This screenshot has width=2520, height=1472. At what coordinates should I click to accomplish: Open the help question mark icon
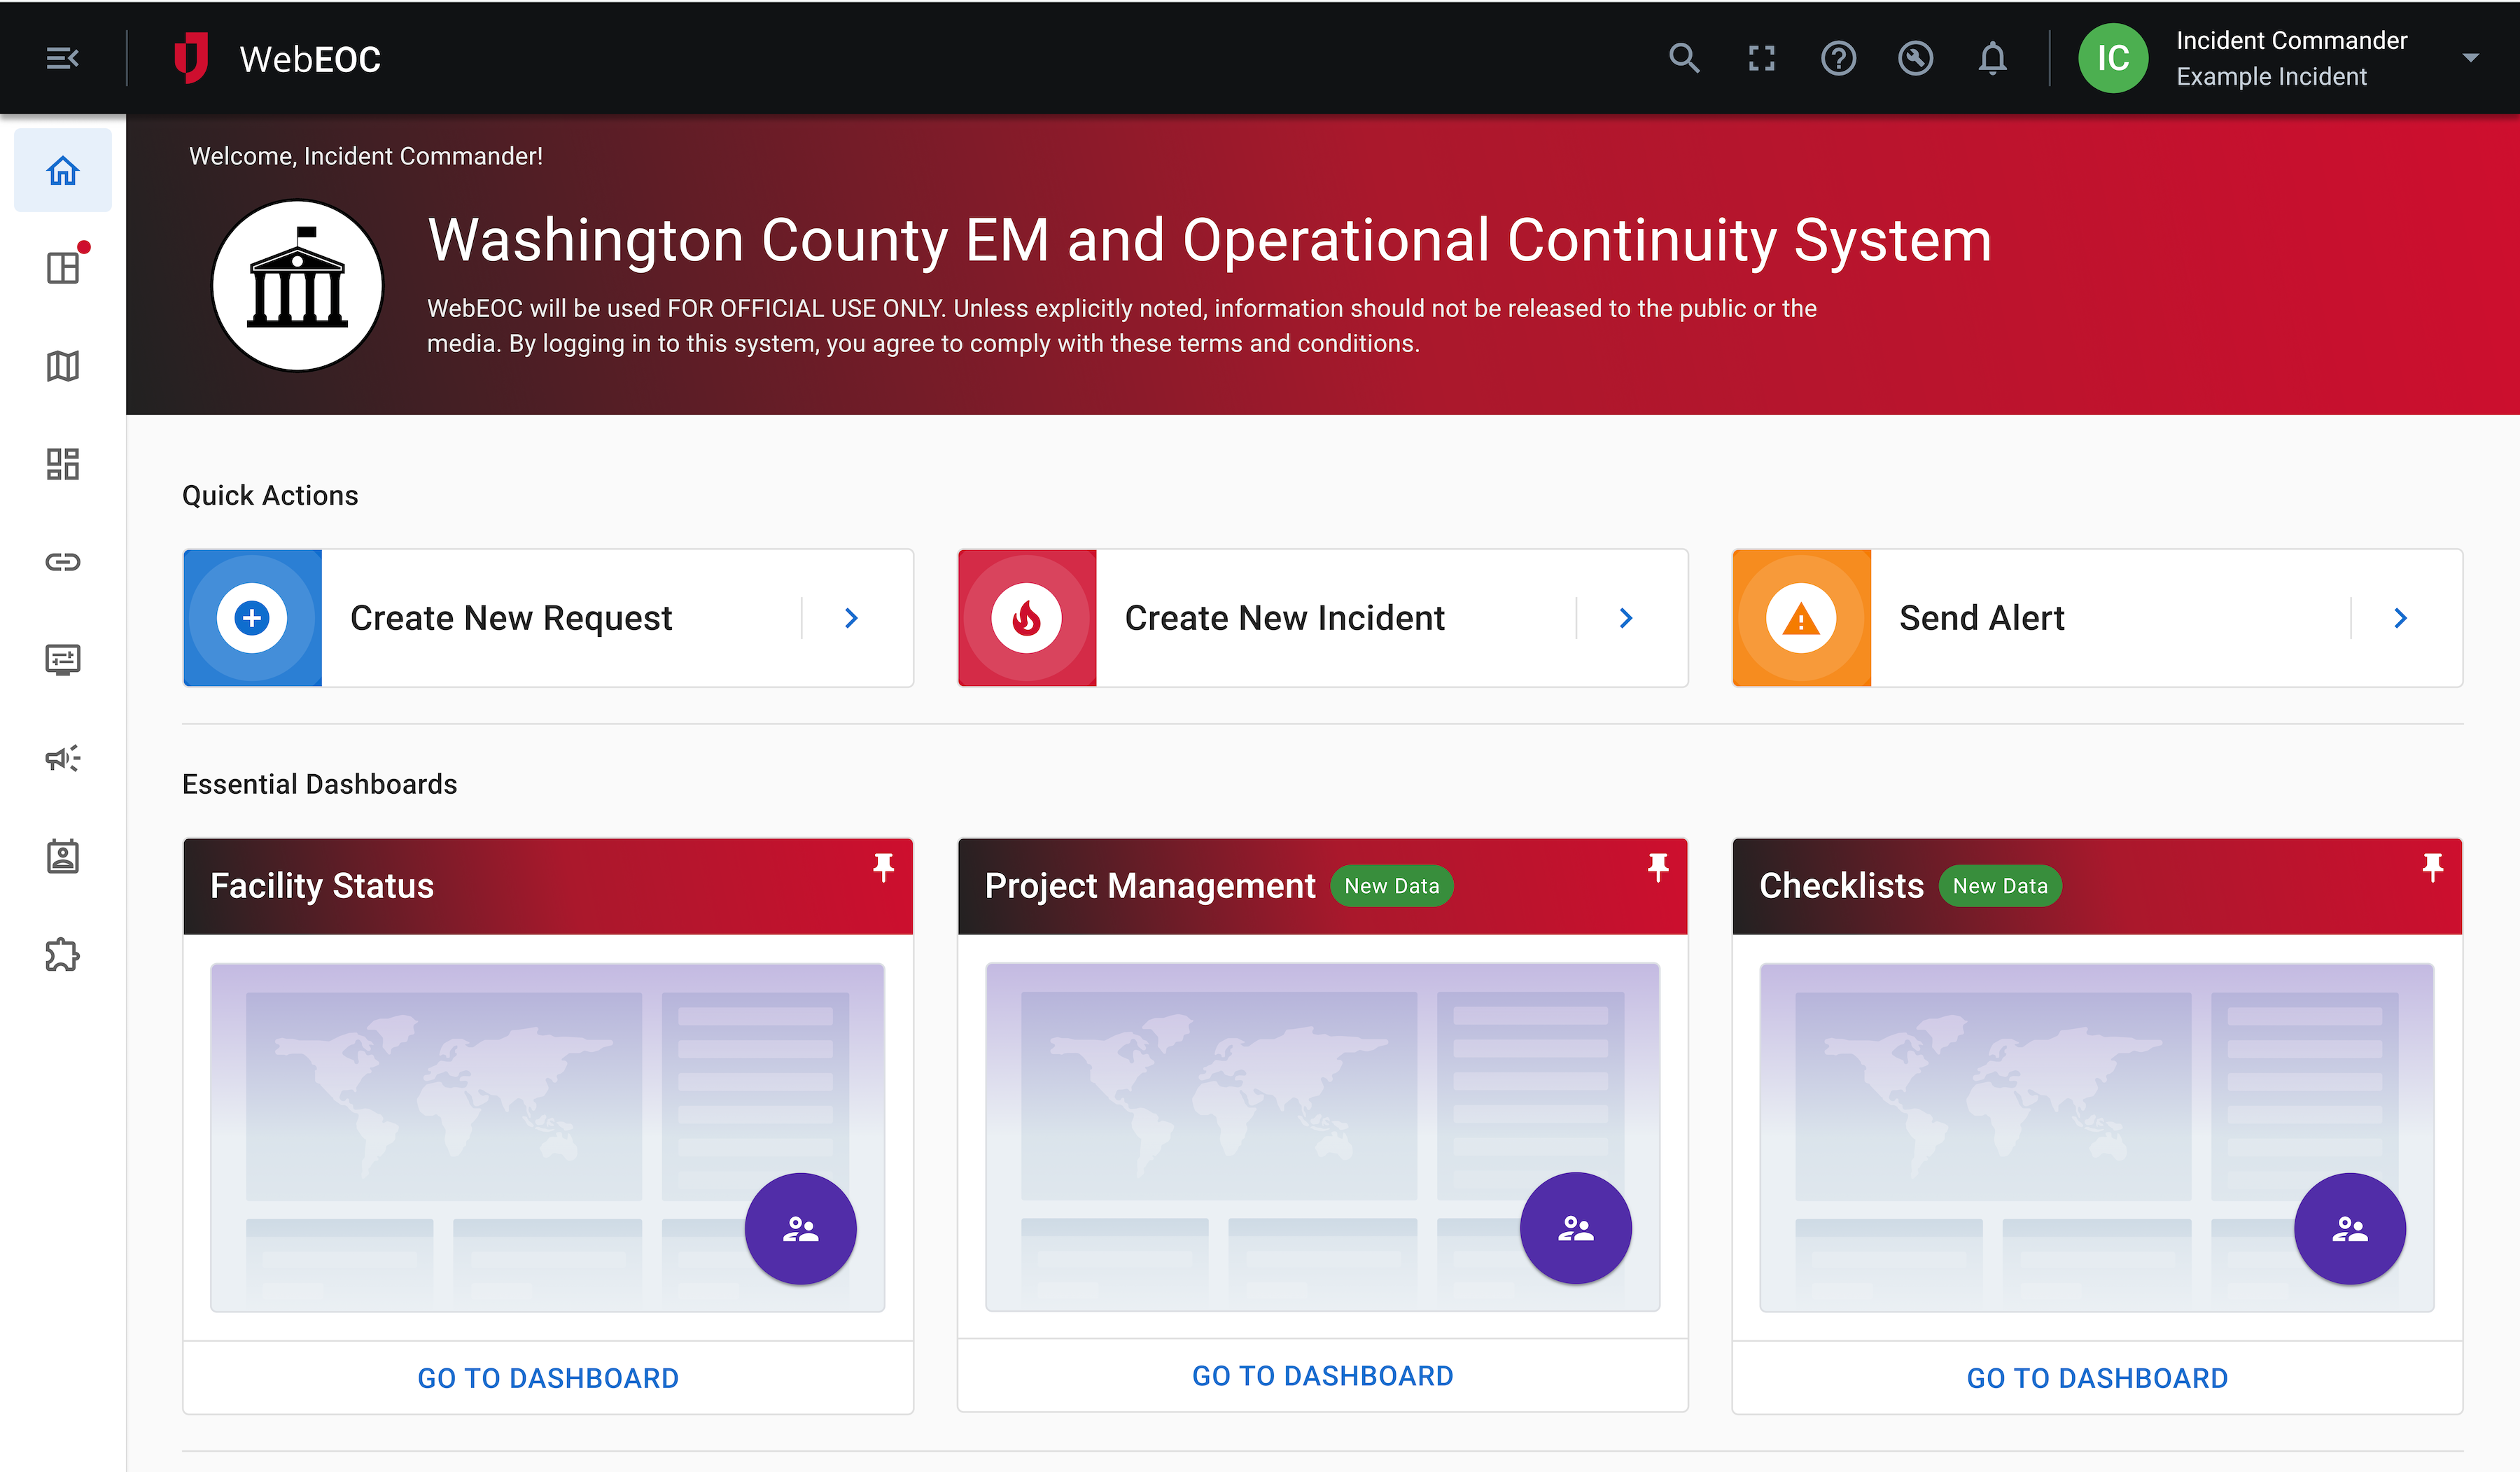tap(1838, 58)
